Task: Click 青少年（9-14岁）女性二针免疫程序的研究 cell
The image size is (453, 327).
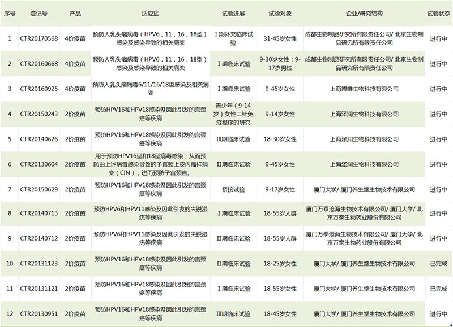Action: [x=233, y=114]
